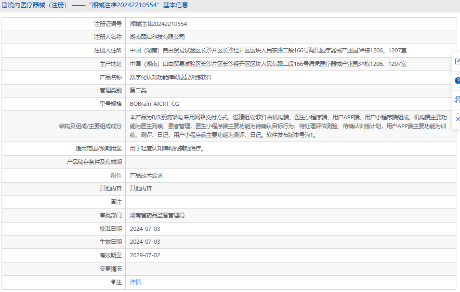Click the document icon beside page title
Viewport: 460px width, 292px height.
tap(4, 5)
